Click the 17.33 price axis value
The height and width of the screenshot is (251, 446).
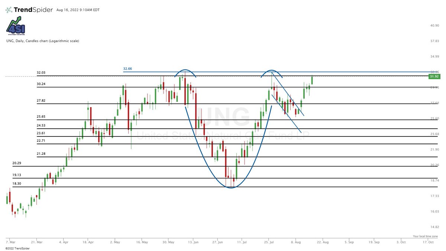click(x=434, y=196)
